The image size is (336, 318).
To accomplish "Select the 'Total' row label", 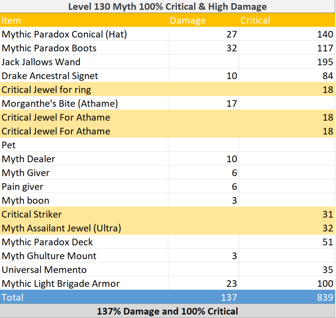I will click(84, 297).
